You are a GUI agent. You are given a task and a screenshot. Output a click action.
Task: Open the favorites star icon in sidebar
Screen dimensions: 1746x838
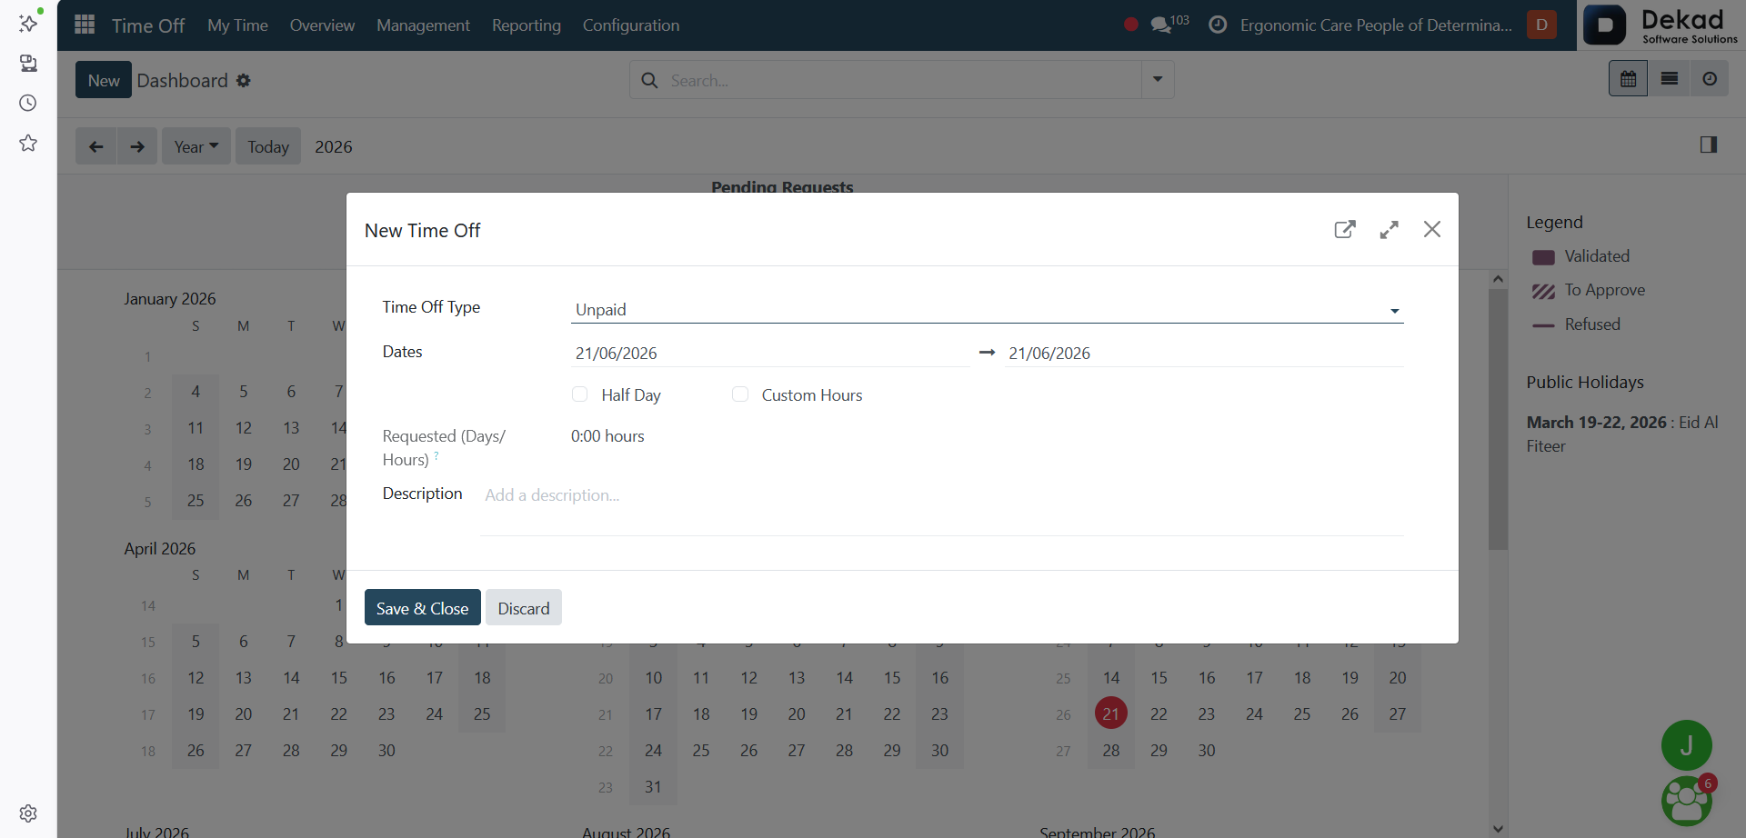28,143
